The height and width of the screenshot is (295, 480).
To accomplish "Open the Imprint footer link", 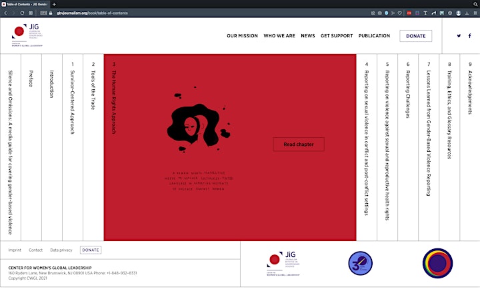I will click(x=15, y=250).
